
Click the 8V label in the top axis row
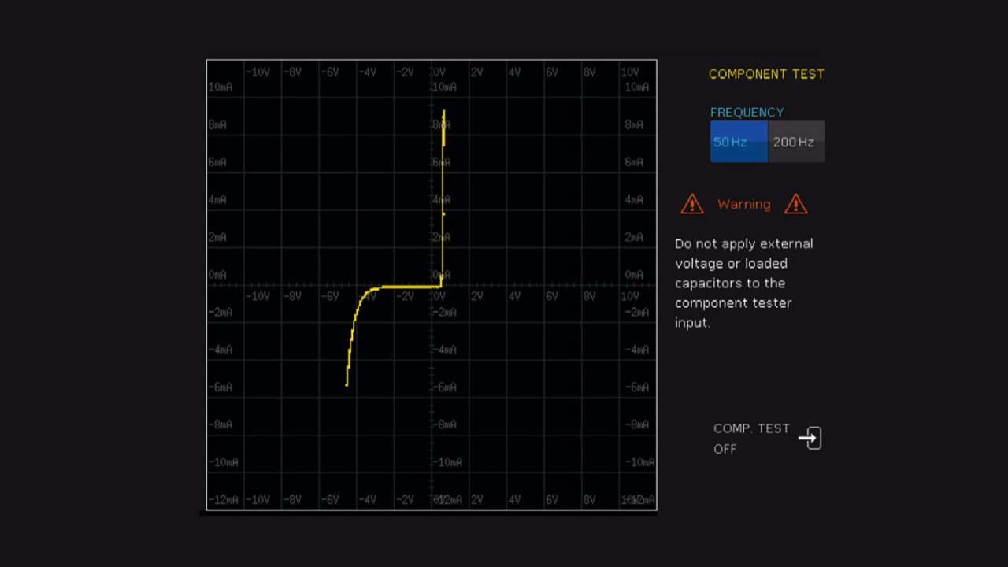point(589,72)
